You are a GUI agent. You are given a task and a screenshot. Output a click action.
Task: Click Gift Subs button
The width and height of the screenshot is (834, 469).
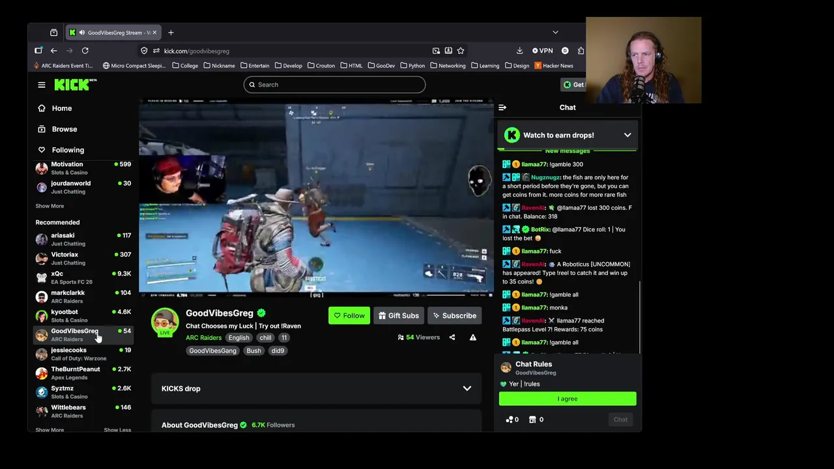(x=399, y=316)
